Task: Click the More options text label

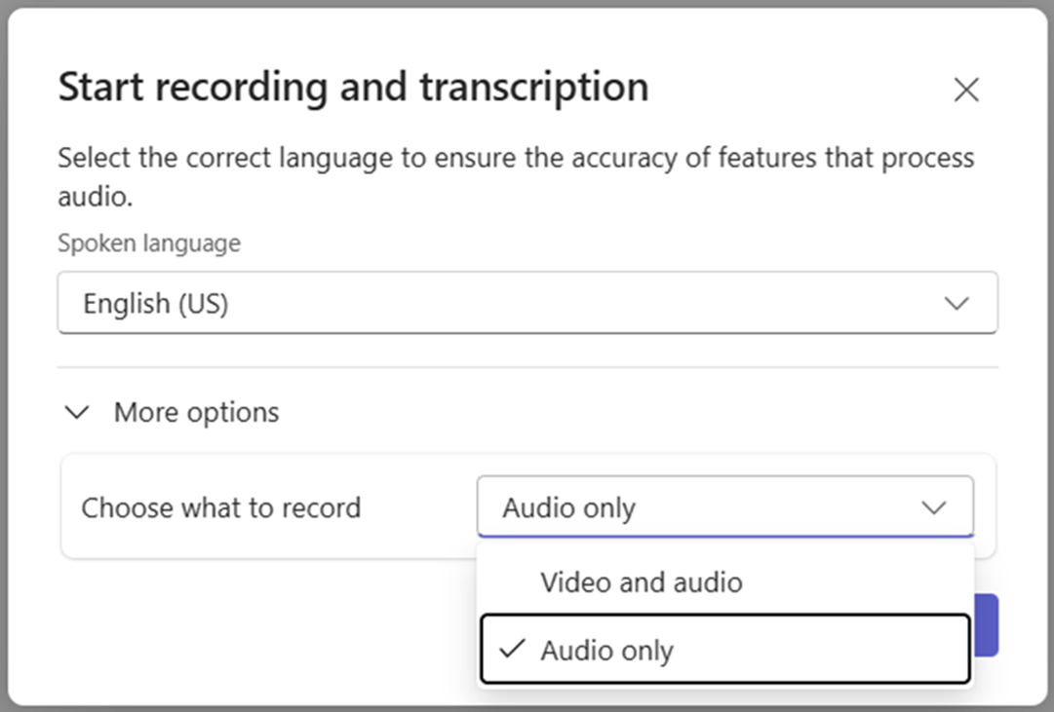Action: point(196,413)
